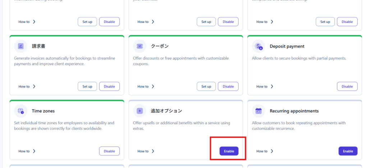This screenshot has height=168, width=368.
Task: Click the 請求書 invoice icon
Action: tap(20, 46)
